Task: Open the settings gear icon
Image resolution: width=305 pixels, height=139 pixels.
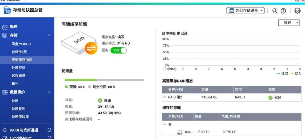Action: pyautogui.click(x=297, y=11)
